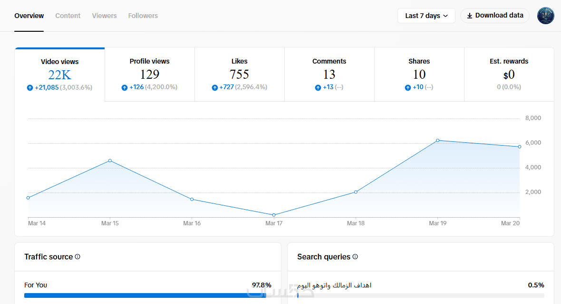This screenshot has height=304, width=561.
Task: Click the Video views up-arrow icon
Action: click(x=30, y=87)
